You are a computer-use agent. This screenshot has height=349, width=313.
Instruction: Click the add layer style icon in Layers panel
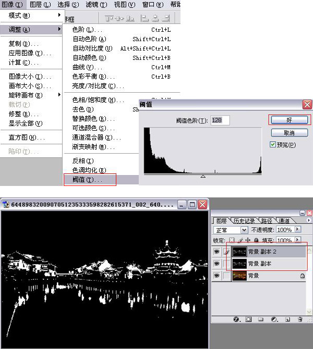tap(237, 319)
